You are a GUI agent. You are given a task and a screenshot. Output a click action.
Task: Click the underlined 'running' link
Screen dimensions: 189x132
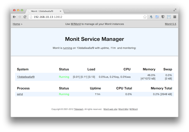(x=67, y=48)
